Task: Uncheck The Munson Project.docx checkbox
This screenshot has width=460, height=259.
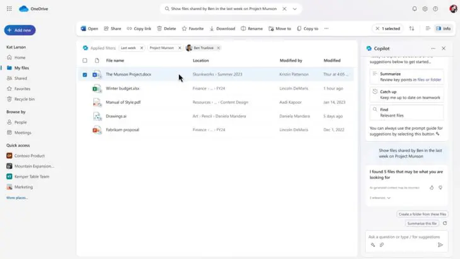Action: pos(85,74)
